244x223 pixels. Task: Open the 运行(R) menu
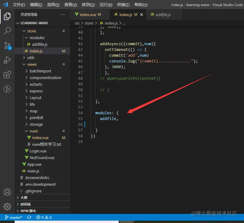(x=106, y=5)
